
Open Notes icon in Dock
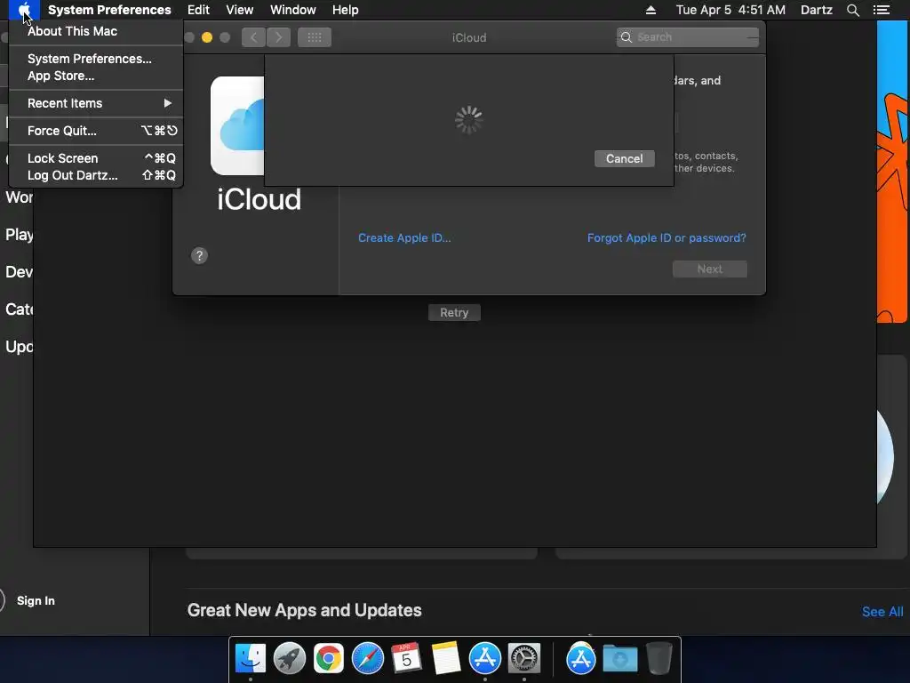tap(446, 659)
